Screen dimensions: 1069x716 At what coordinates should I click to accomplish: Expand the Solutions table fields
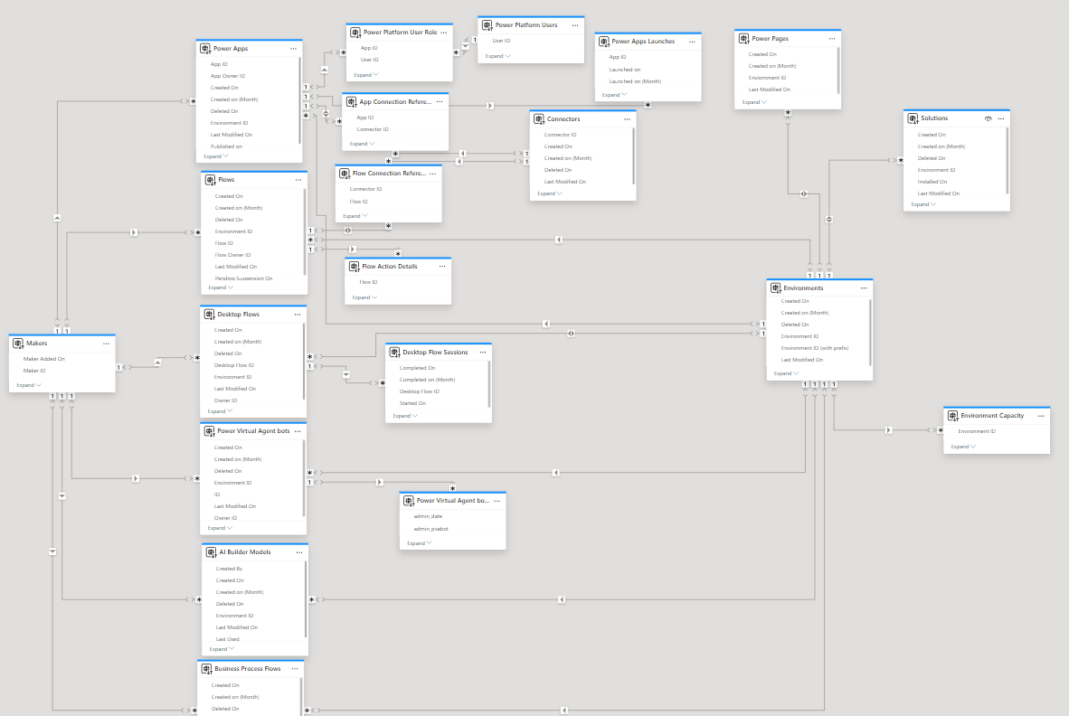[923, 204]
